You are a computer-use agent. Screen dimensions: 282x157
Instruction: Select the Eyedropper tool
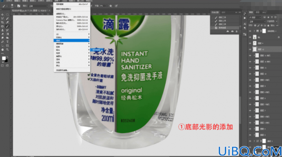(7, 22)
